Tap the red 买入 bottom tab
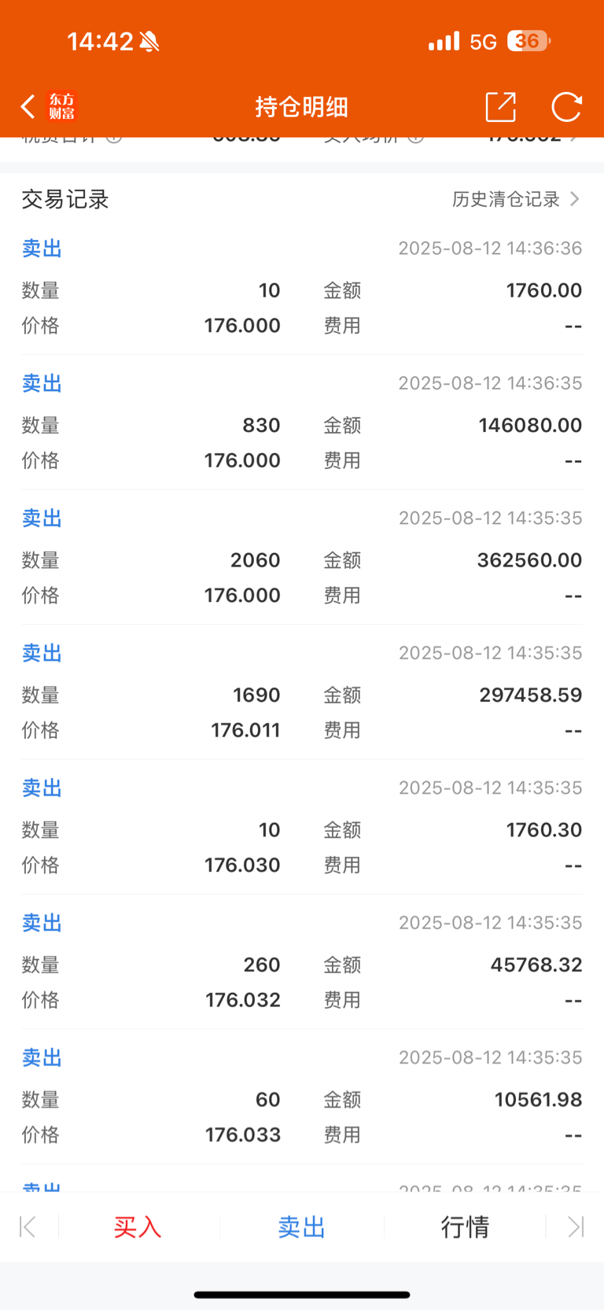This screenshot has width=604, height=1310. pyautogui.click(x=138, y=1227)
